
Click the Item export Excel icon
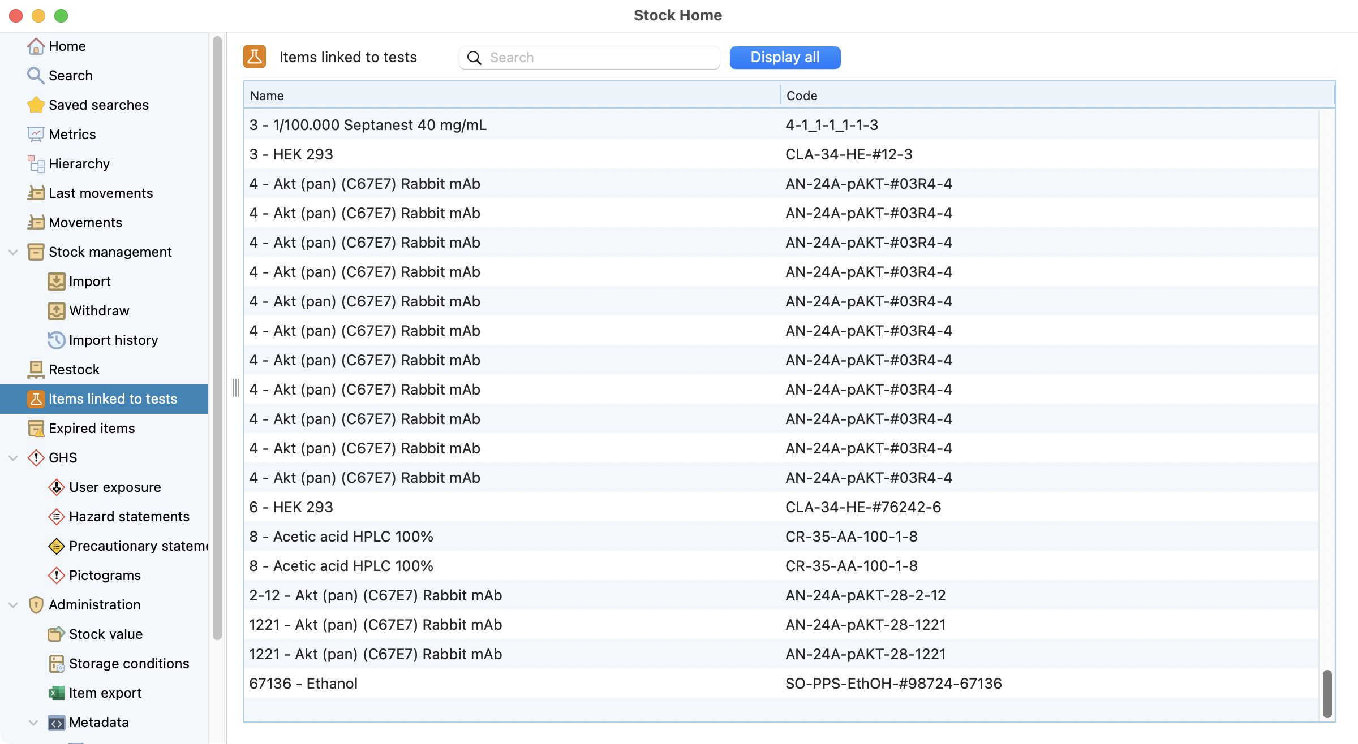pyautogui.click(x=56, y=693)
